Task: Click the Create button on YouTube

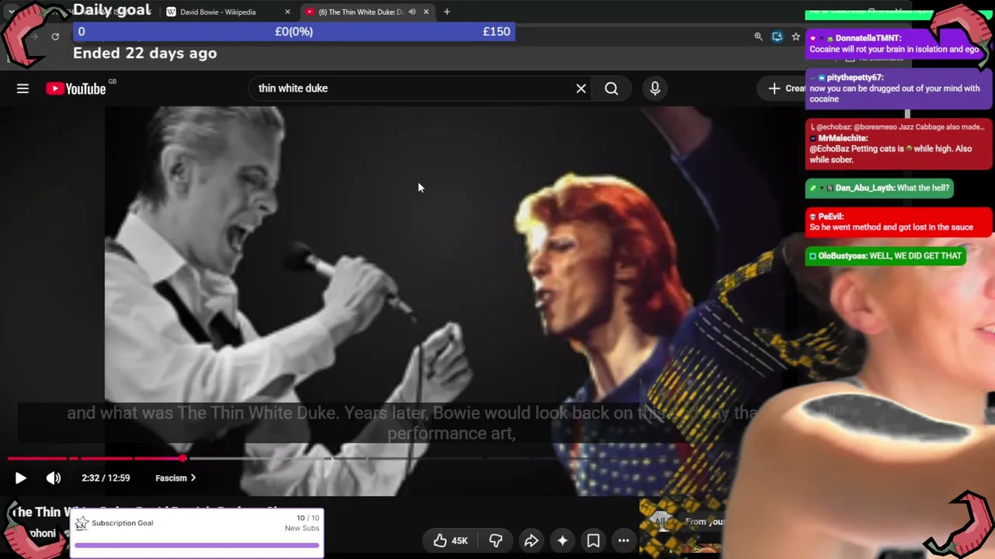Action: [785, 89]
